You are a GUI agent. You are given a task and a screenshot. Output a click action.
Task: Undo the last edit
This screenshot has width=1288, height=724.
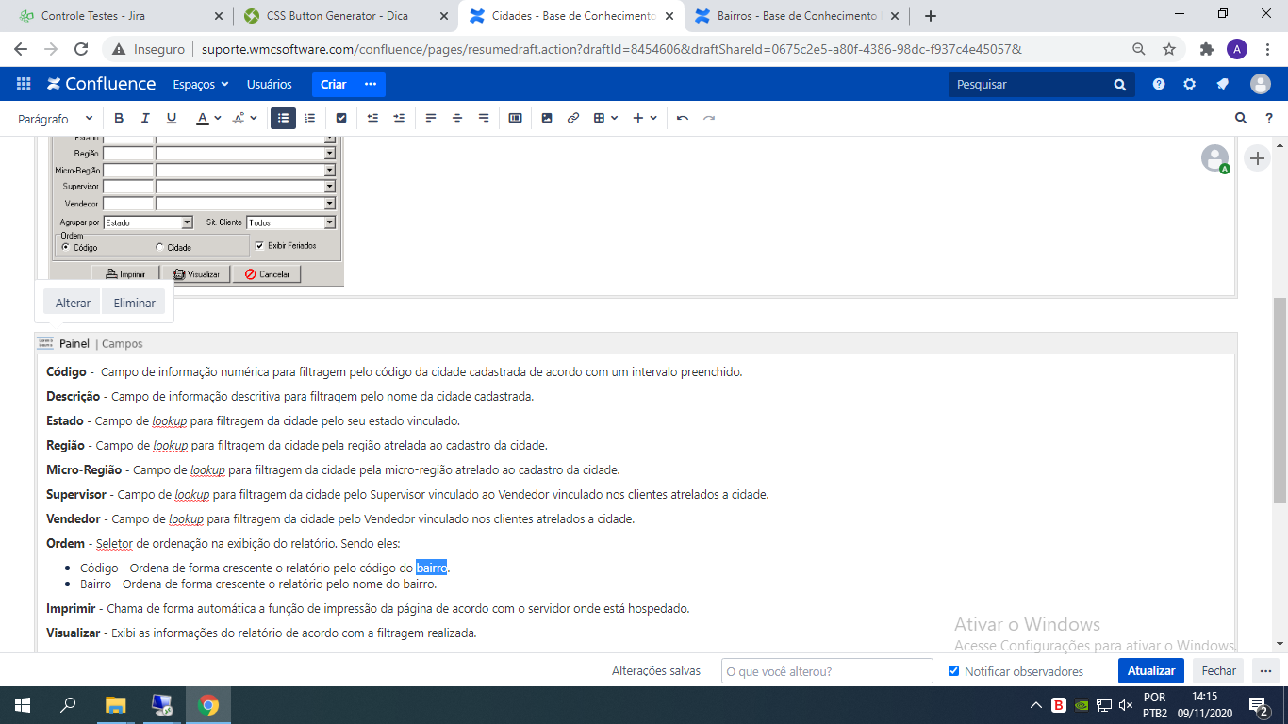[683, 118]
